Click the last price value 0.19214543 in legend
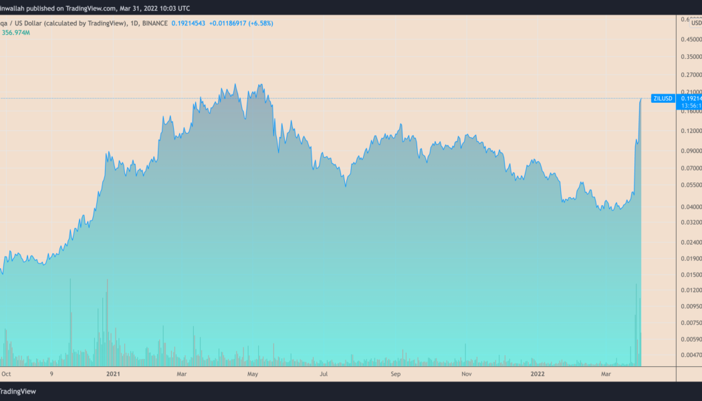 (189, 23)
